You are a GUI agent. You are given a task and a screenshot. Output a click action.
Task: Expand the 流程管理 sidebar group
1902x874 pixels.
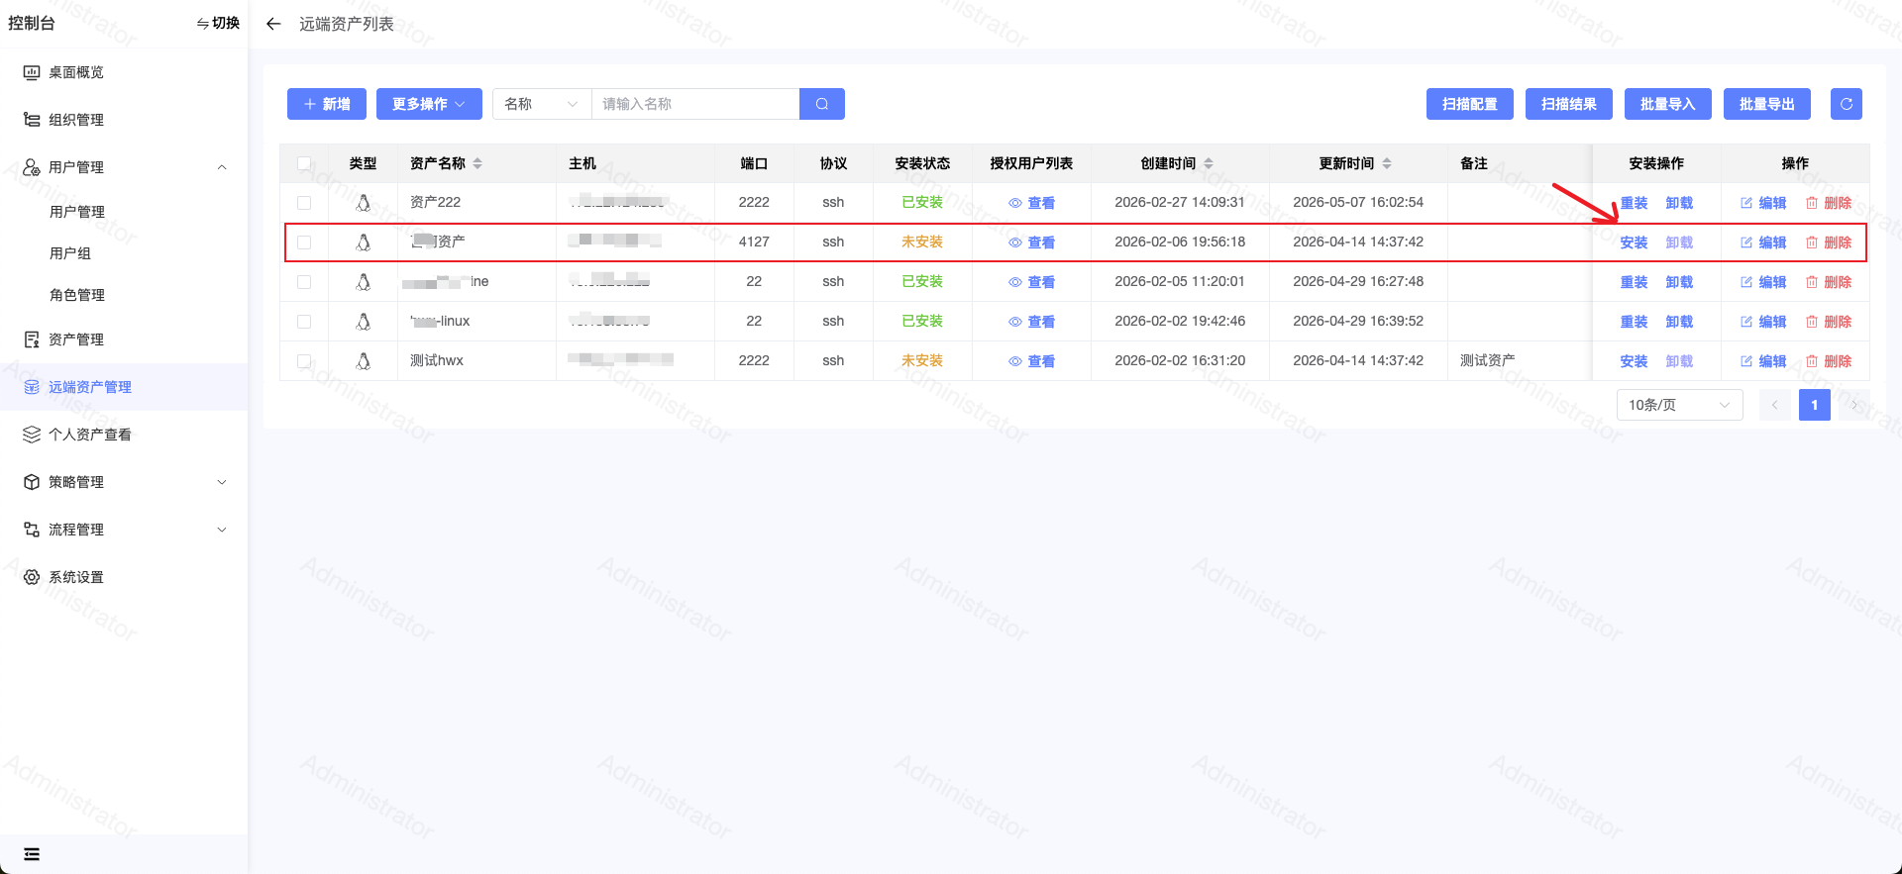[124, 530]
